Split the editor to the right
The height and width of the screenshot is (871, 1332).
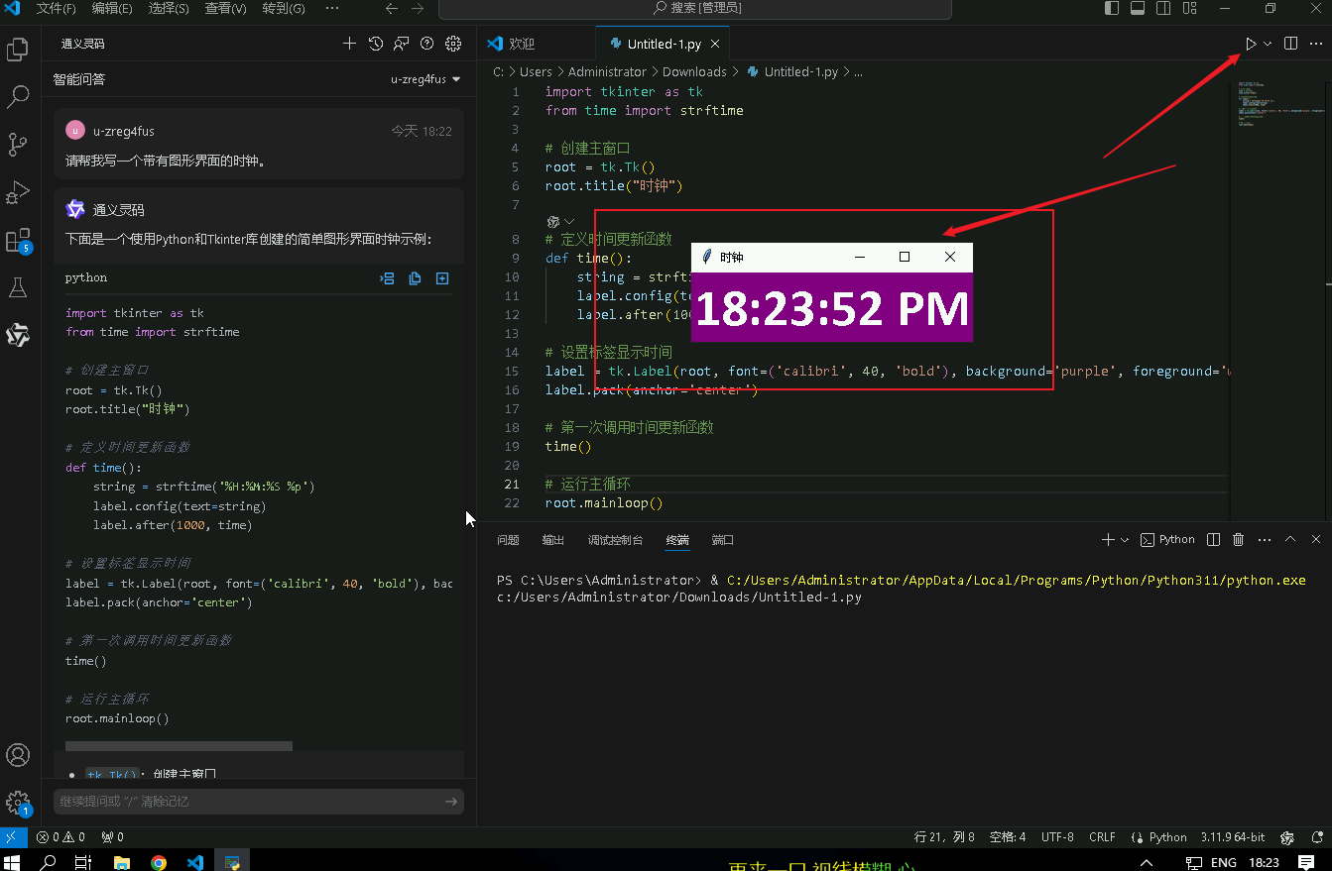pyautogui.click(x=1290, y=44)
